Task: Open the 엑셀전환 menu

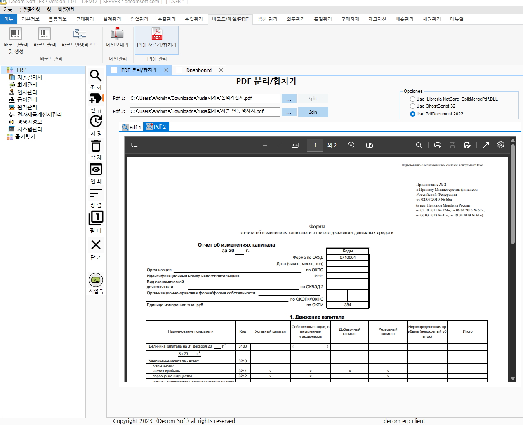Action: click(x=66, y=9)
